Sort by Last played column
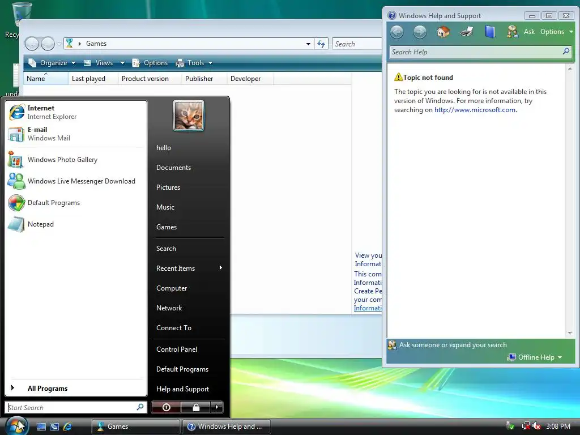Image resolution: width=580 pixels, height=435 pixels. pos(93,78)
